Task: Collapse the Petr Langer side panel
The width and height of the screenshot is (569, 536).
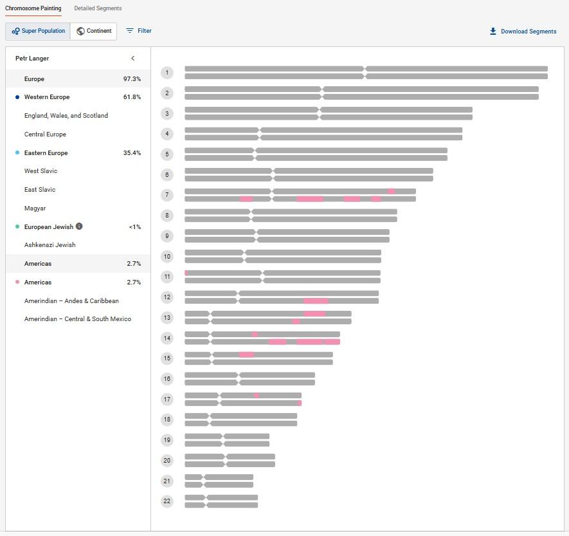Action: 133,59
